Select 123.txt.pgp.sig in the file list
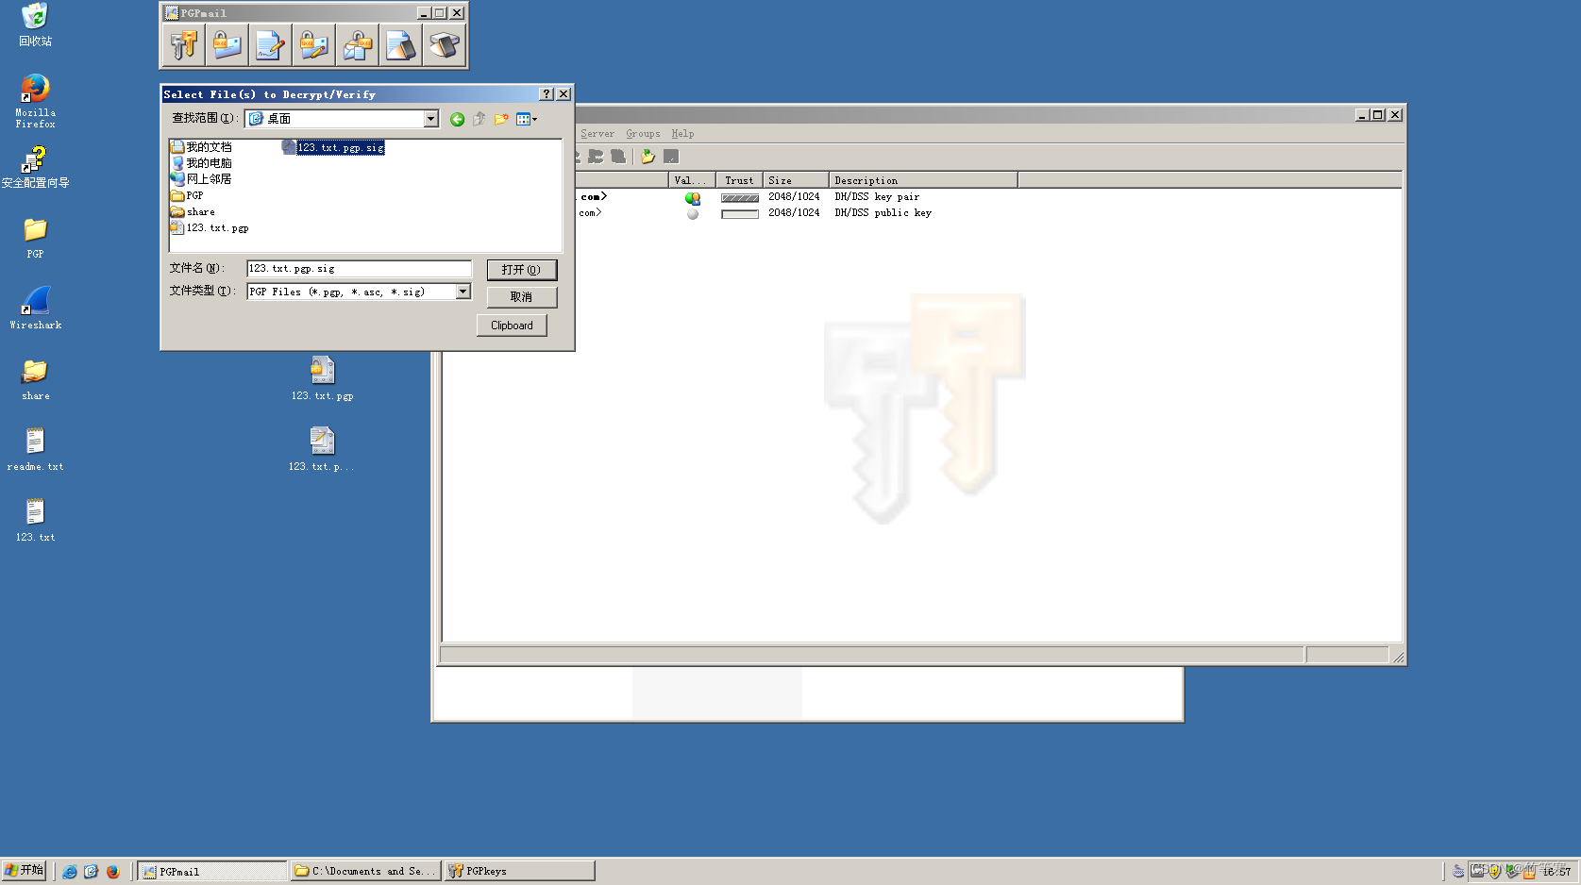This screenshot has width=1581, height=885. (333, 147)
